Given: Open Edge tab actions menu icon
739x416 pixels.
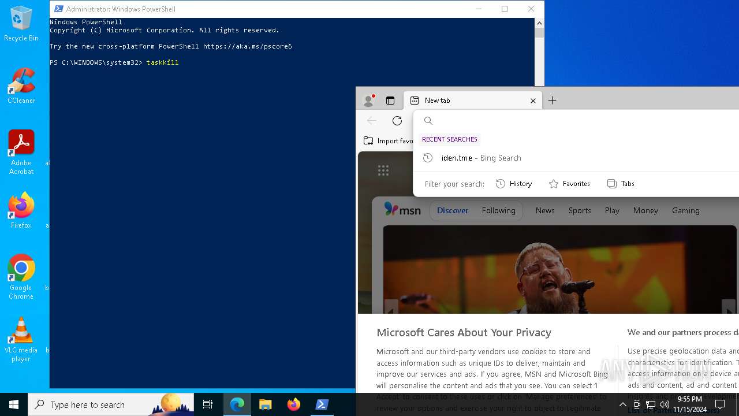Looking at the screenshot, I should (x=390, y=101).
